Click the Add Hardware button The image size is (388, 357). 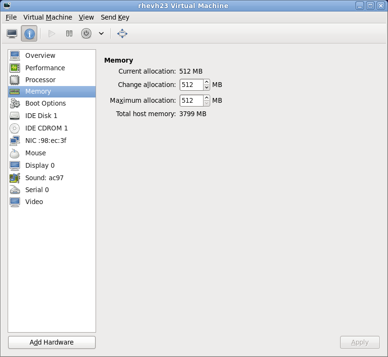51,342
